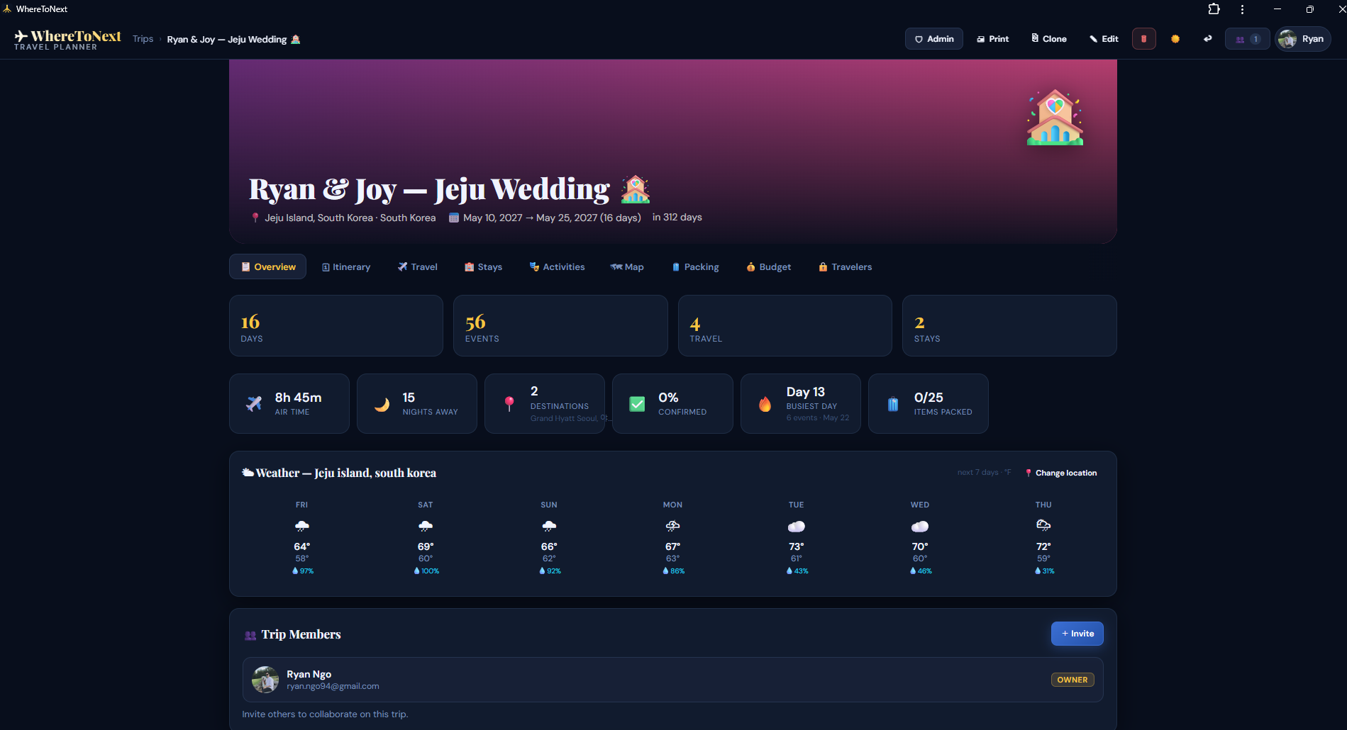Click the location pin beside Jeju Island
The image size is (1347, 730).
click(255, 218)
